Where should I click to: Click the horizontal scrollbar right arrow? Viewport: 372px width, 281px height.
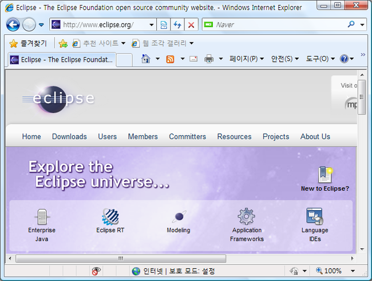point(353,258)
